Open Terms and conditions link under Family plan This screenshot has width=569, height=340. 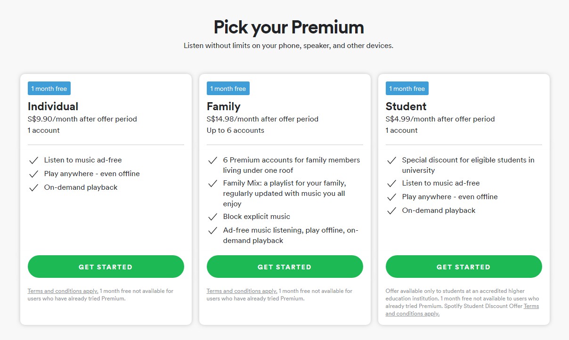242,291
